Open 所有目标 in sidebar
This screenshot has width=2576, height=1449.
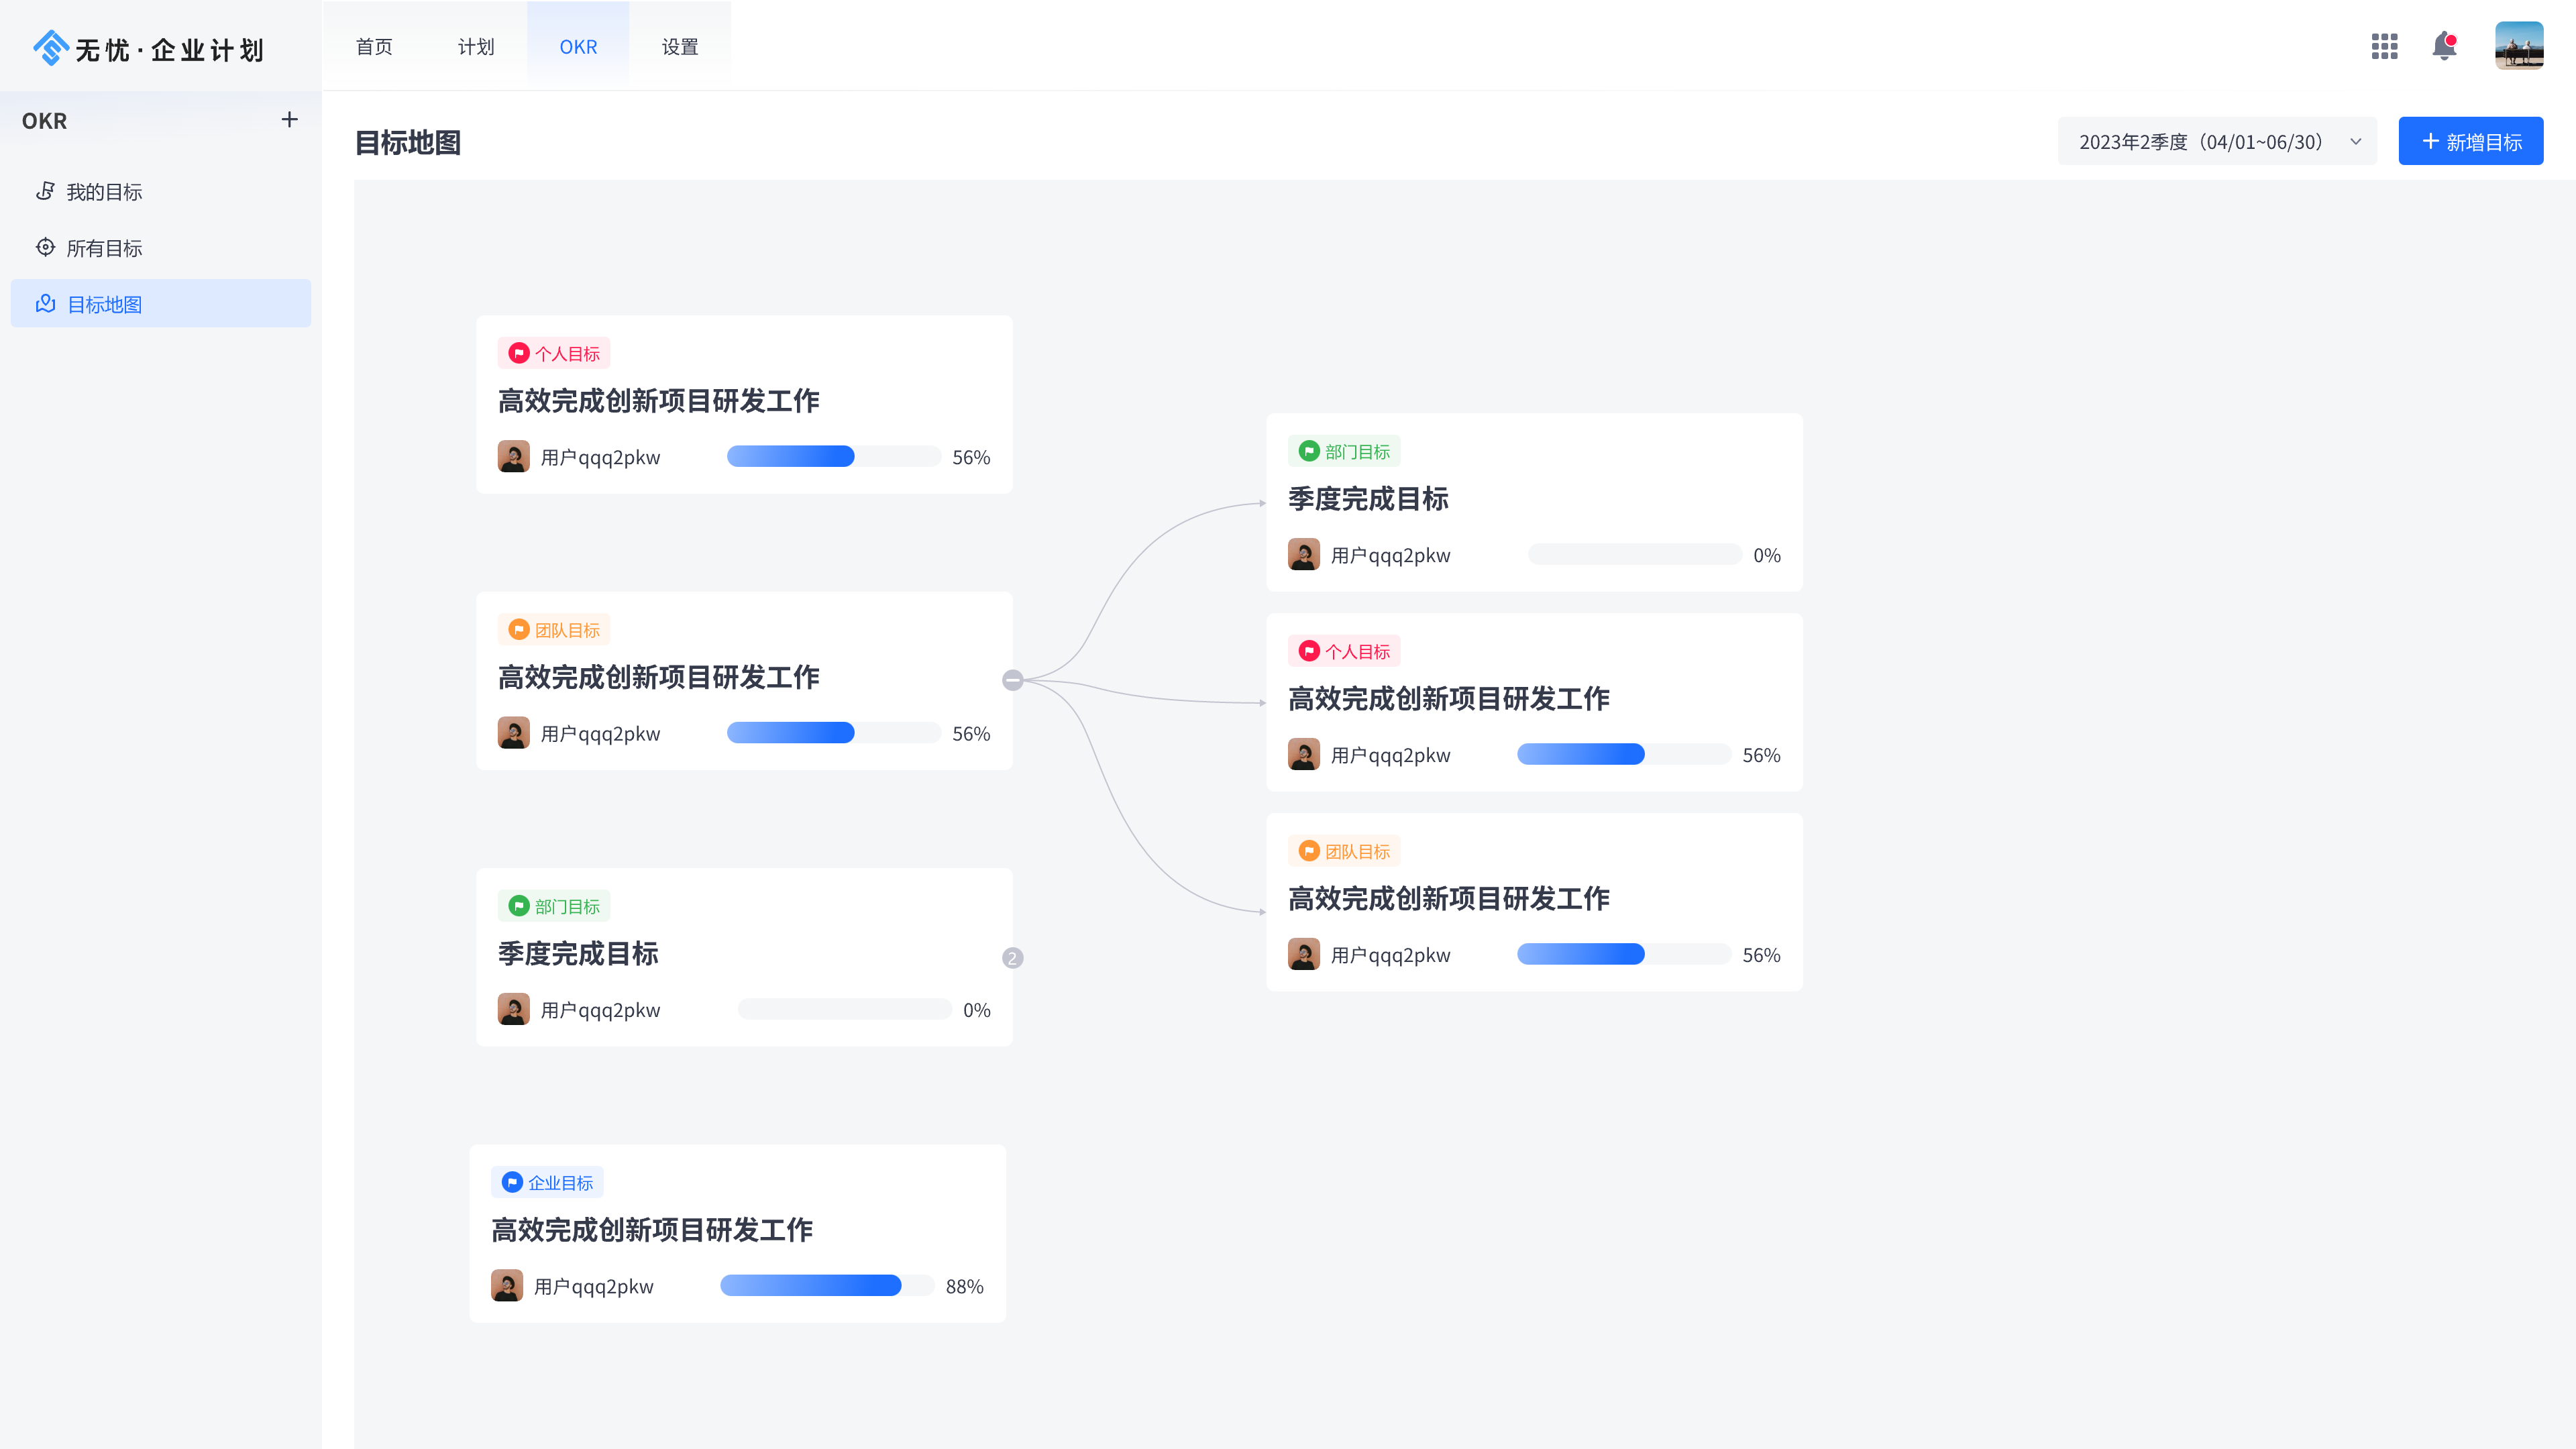pos(104,248)
